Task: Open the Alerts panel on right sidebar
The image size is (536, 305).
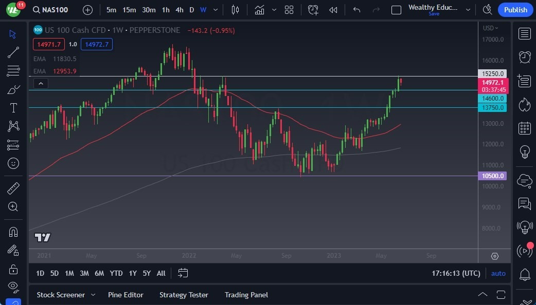Action: [524, 57]
